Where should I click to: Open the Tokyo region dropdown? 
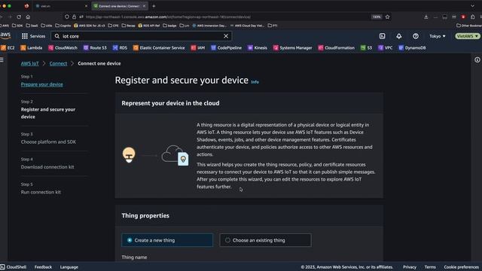click(x=437, y=36)
